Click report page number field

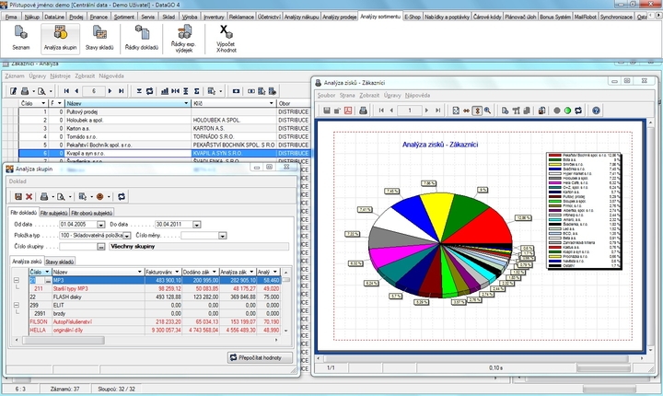point(409,111)
